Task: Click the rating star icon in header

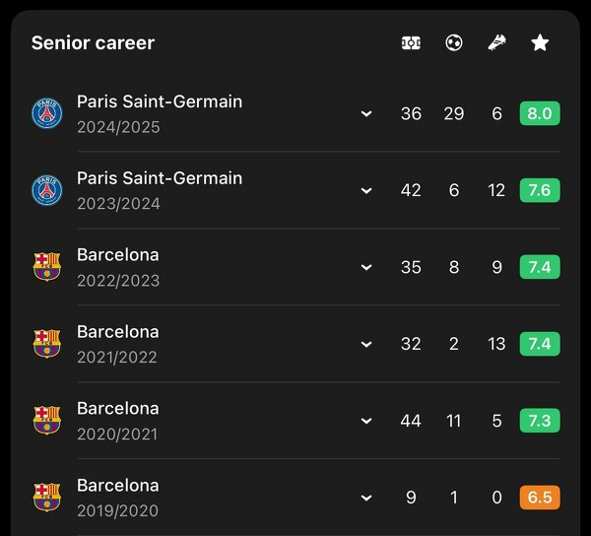Action: pos(540,43)
